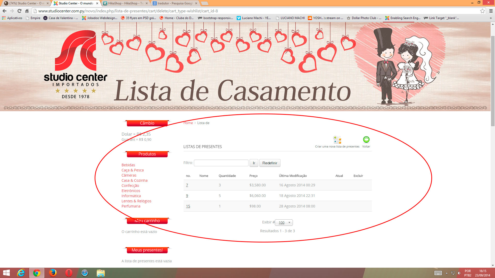Open the Casa de Valentina bookmark
Viewport: 495px width, 278px height.
tap(61, 18)
